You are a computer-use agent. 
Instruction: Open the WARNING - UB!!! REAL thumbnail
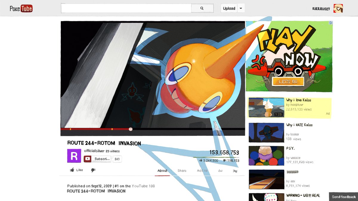[x=266, y=197]
